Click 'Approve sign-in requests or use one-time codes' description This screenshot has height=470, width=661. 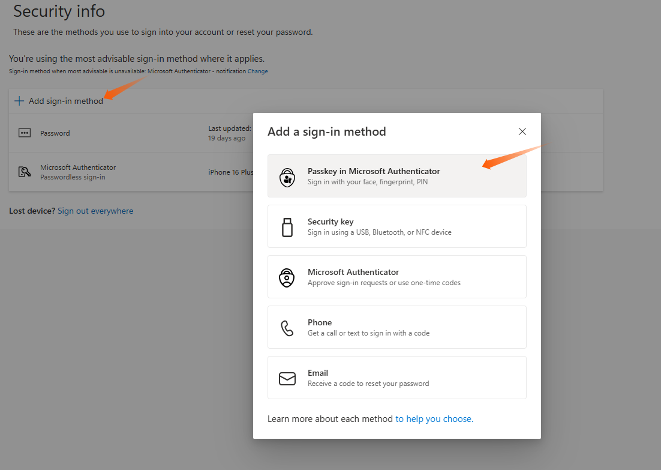point(384,283)
